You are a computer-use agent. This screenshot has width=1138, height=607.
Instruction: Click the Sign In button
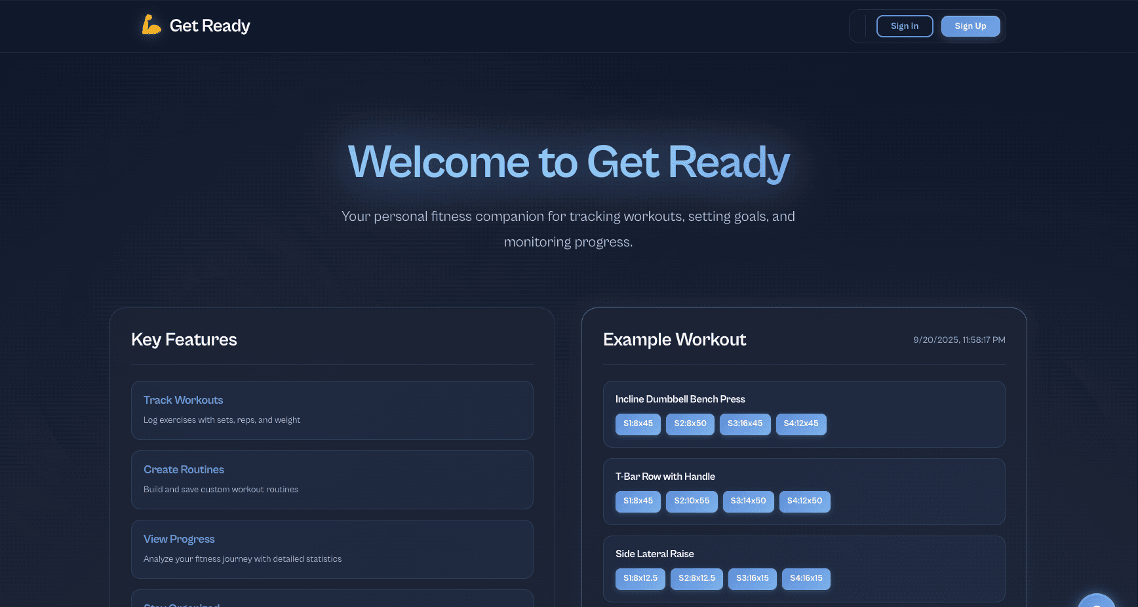(x=904, y=26)
